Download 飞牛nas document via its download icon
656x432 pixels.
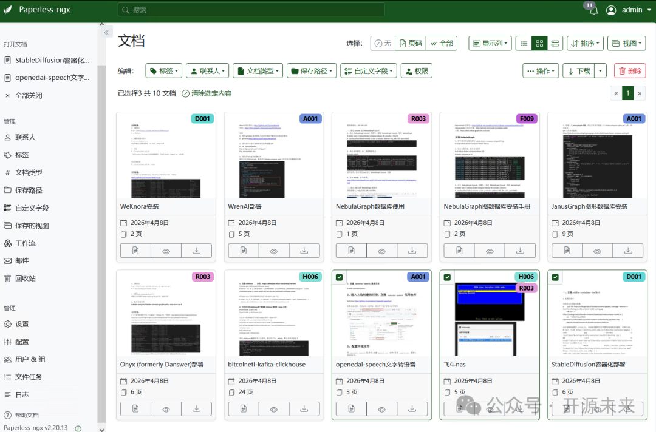[x=521, y=408]
